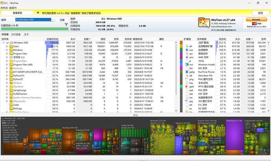The image size is (271, 161).
Task: Click the .jpg file type icon
Action: click(x=187, y=101)
